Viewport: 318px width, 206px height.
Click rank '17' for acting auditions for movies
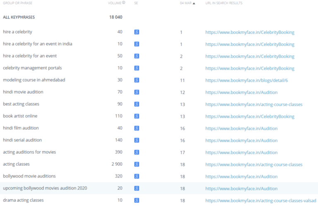coord(182,153)
